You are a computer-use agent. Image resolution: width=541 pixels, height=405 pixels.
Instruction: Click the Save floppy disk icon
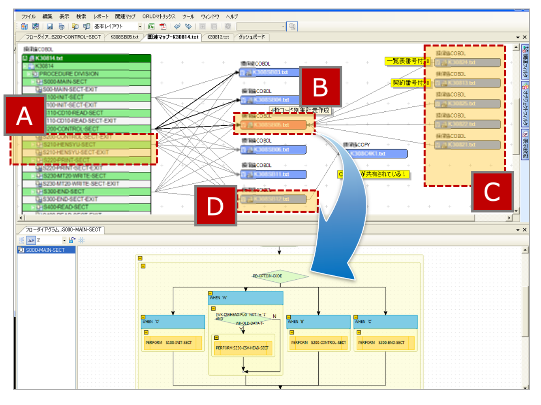pos(50,26)
